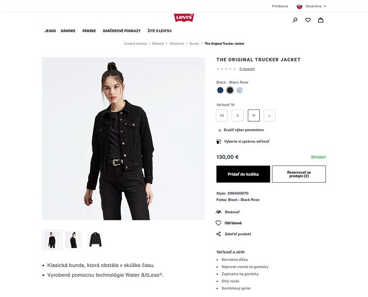The image size is (368, 297).
Task: Add to cart with Pridať do košíka
Action: tap(243, 174)
